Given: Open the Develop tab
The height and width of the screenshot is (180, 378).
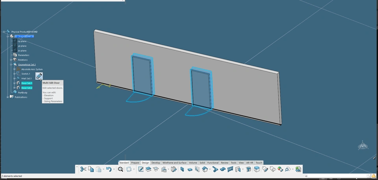Looking at the screenshot, I should pyautogui.click(x=156, y=163).
